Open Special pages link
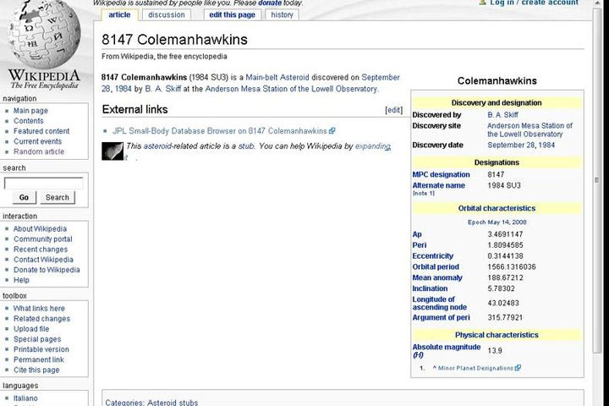The width and height of the screenshot is (609, 406). [37, 339]
